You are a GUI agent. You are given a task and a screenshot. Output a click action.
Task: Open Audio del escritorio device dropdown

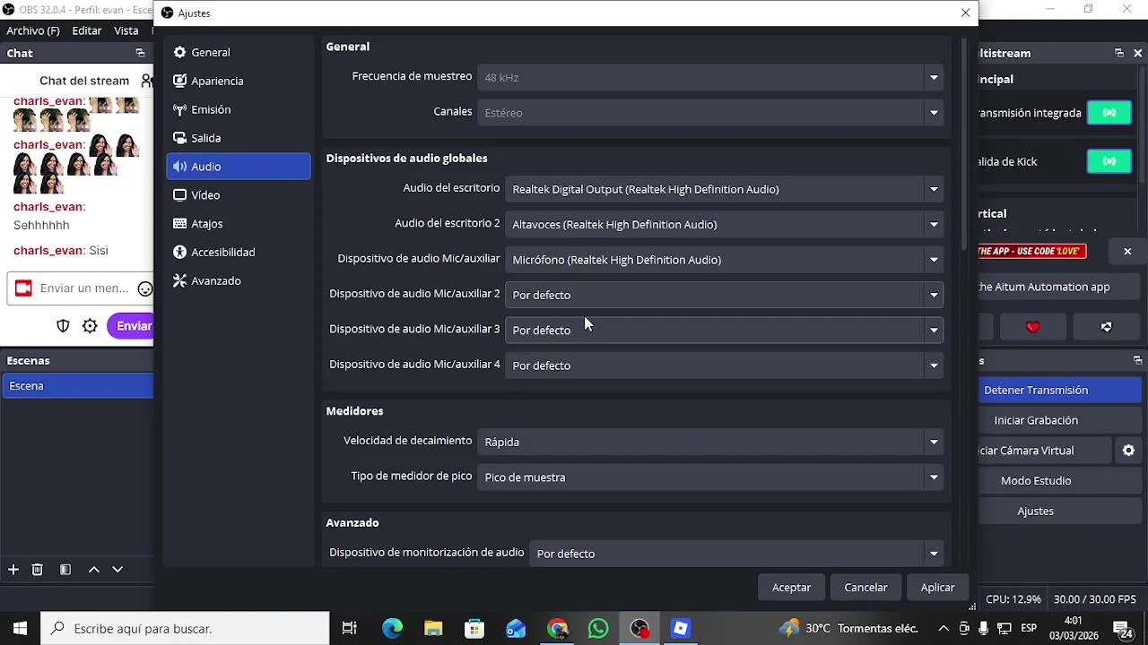tap(724, 189)
